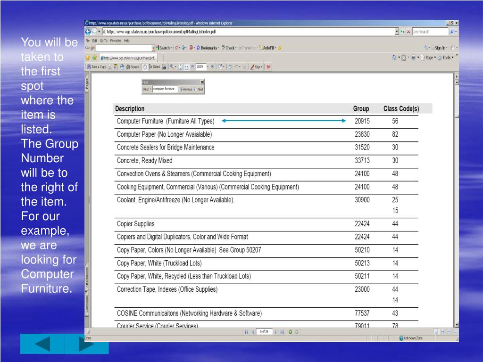
Task: Click the Last Page navigation icon
Action: point(282,332)
